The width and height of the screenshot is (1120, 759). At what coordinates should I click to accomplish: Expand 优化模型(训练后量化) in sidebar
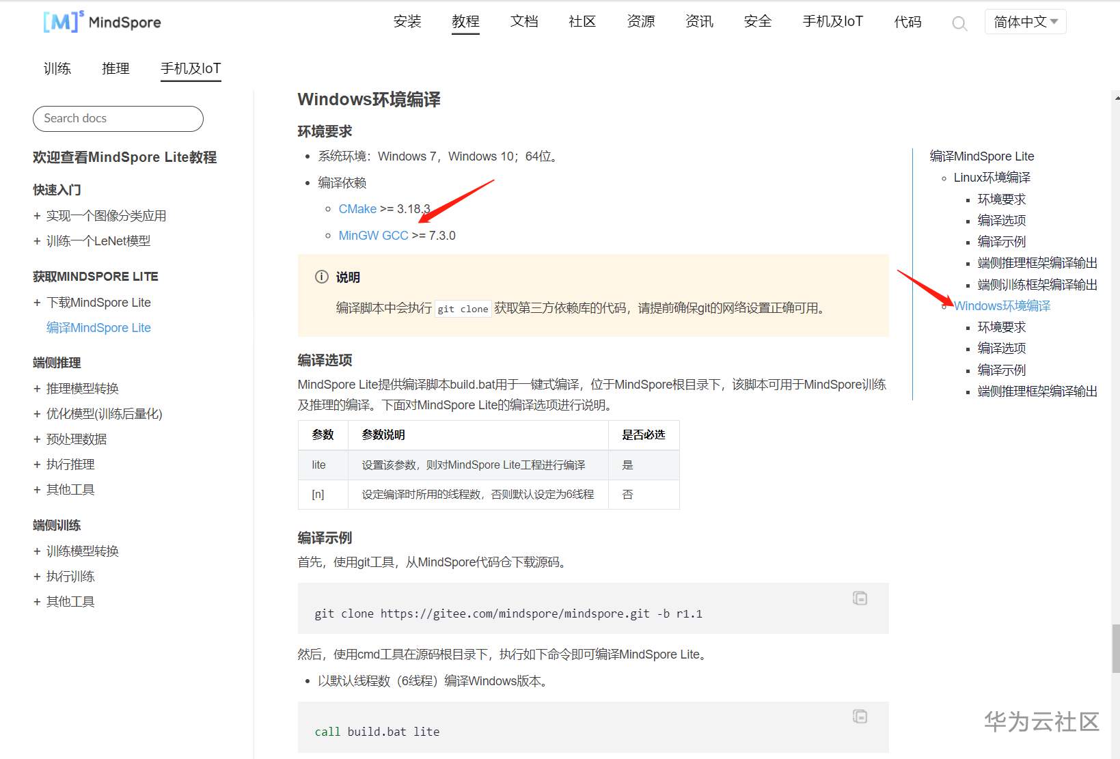tap(37, 414)
